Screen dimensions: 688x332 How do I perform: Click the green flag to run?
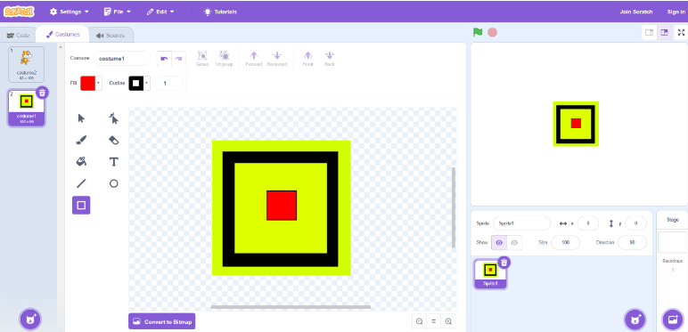click(x=478, y=32)
